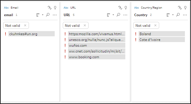Image resolution: width=191 pixels, height=104 pixels.
Task: Search values in the Country column
Action: pos(178,15)
